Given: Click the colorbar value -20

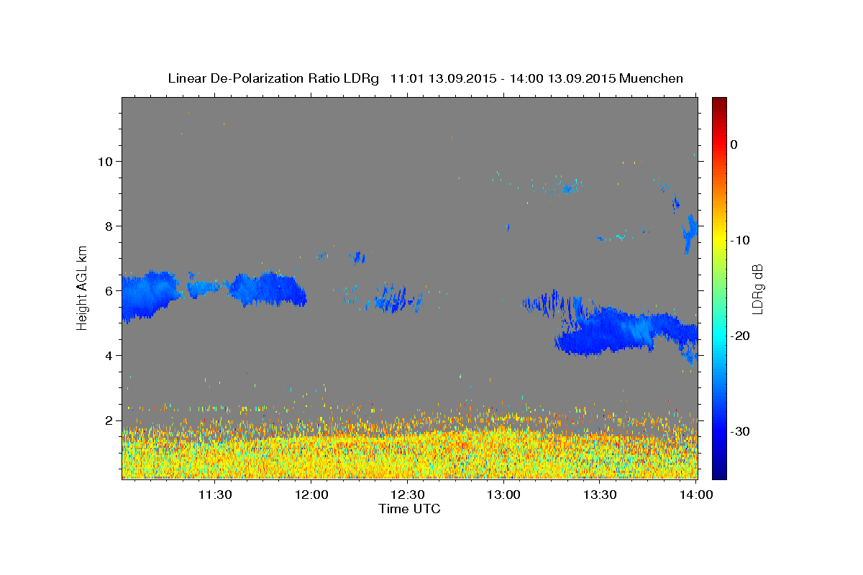Looking at the screenshot, I should [741, 336].
